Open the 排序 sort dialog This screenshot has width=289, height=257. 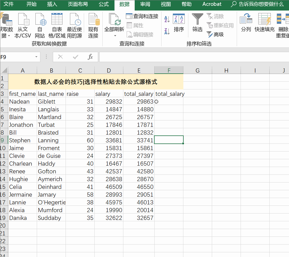[x=179, y=23]
